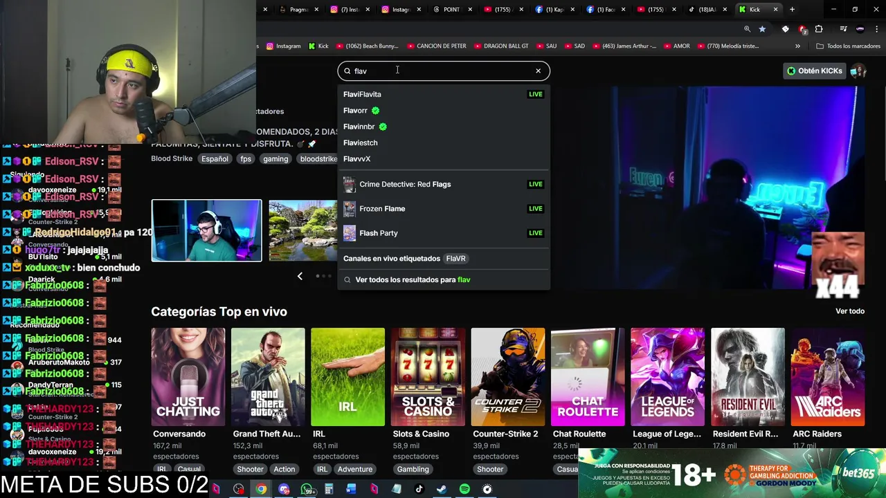Click the Adventure tag under IRL

coord(355,469)
